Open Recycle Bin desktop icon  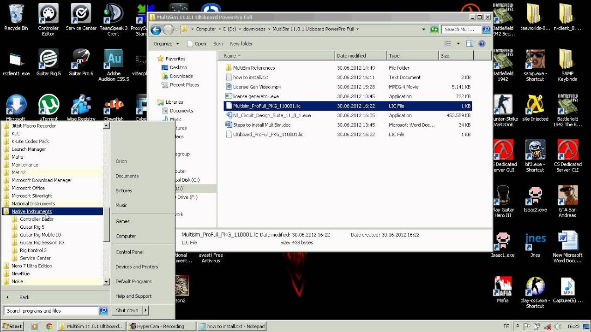coord(16,18)
